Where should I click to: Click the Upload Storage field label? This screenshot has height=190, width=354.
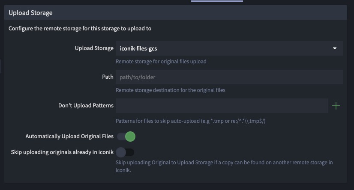point(94,48)
